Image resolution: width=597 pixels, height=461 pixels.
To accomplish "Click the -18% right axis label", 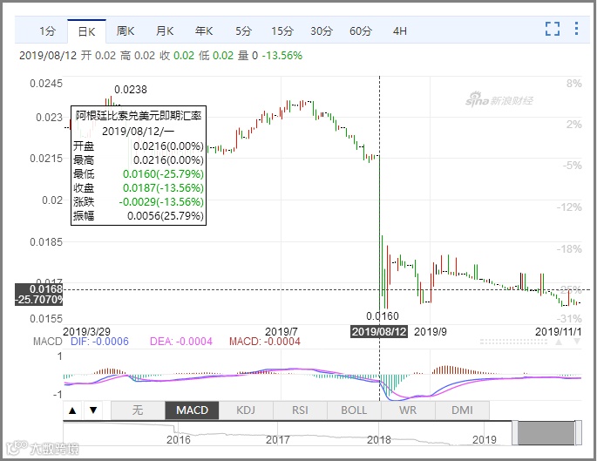I will 569,249.
